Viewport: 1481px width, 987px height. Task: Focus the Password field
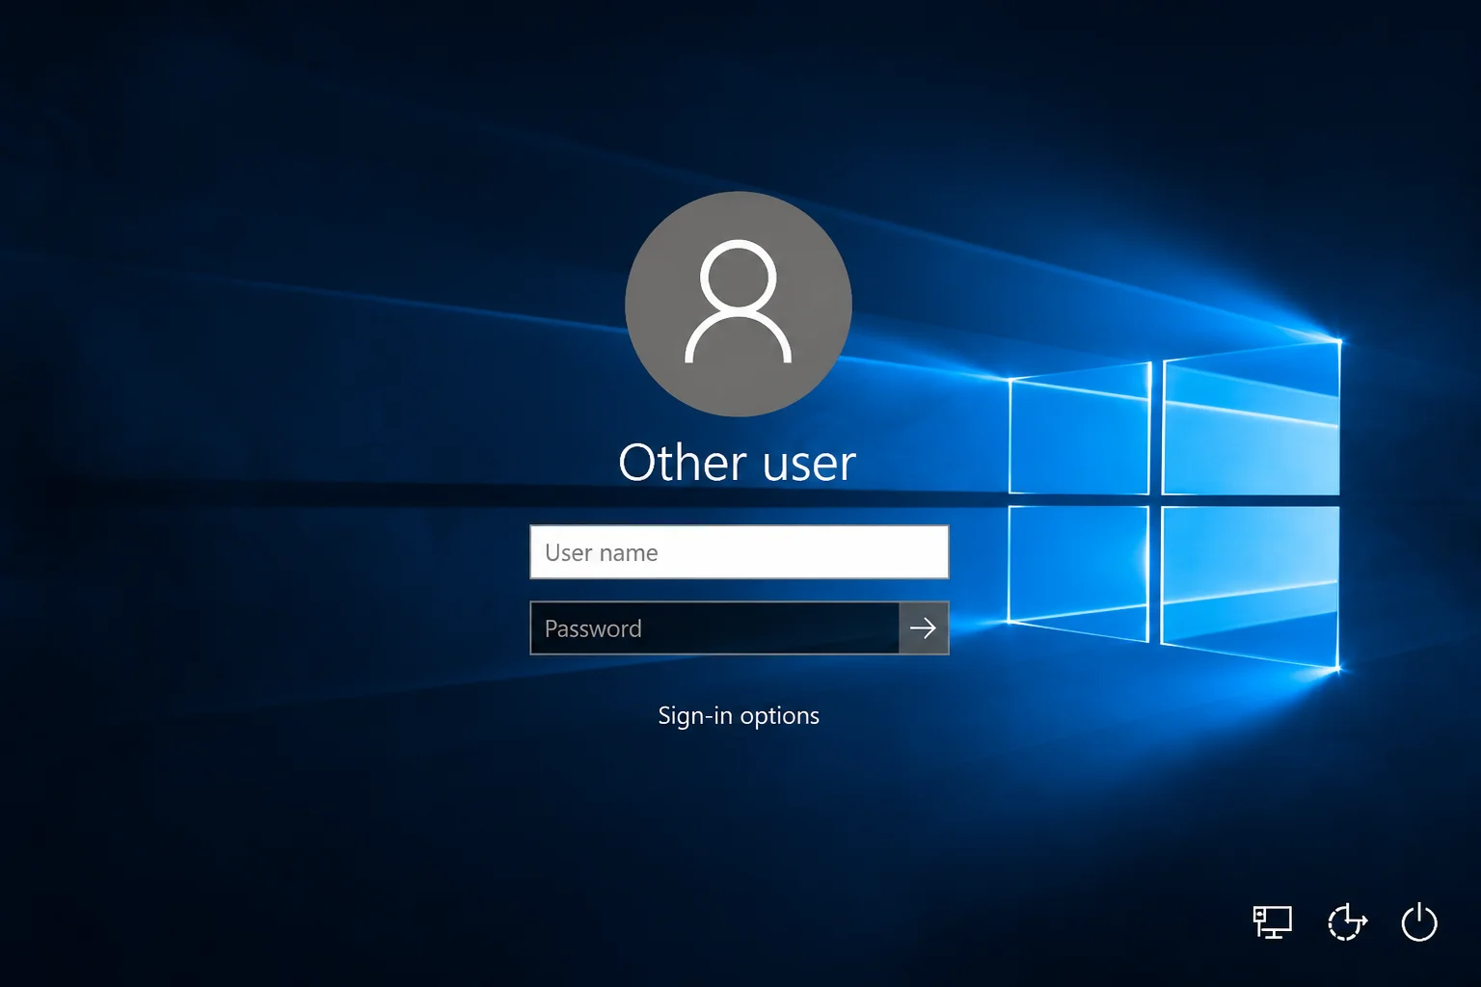click(714, 628)
